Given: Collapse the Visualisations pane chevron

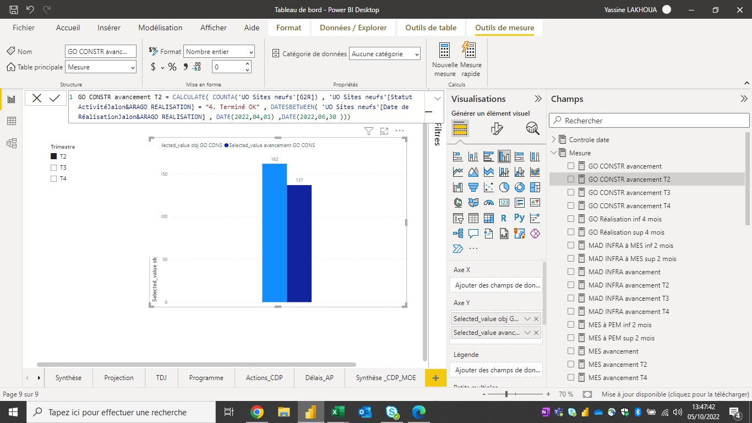Looking at the screenshot, I should [x=538, y=99].
